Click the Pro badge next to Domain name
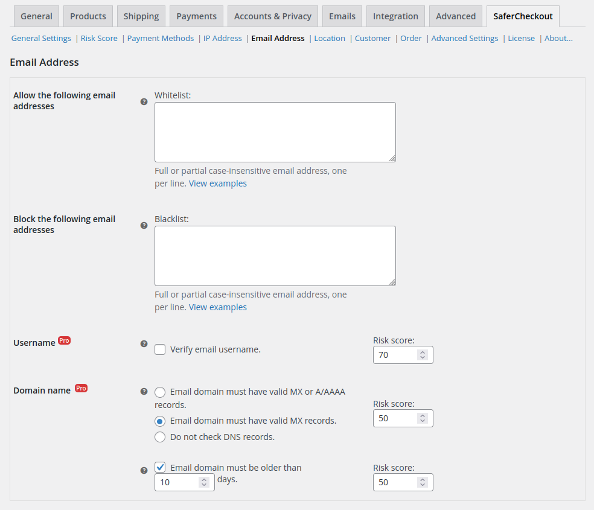The height and width of the screenshot is (510, 594). click(81, 388)
